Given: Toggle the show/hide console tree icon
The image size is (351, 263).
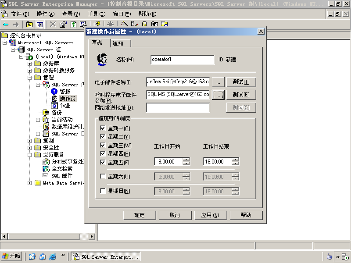Looking at the screenshot, I should pyautogui.click(x=40, y=25).
